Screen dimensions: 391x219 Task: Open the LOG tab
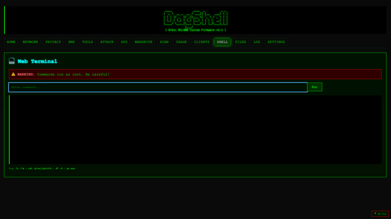click(x=257, y=42)
